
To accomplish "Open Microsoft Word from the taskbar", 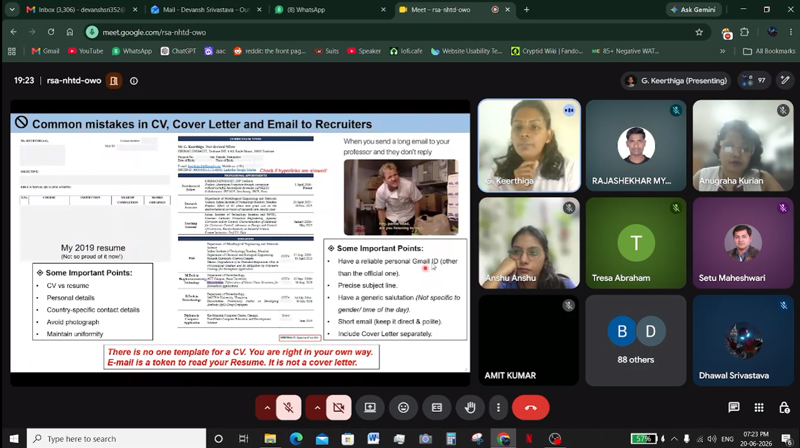I will pos(373,439).
